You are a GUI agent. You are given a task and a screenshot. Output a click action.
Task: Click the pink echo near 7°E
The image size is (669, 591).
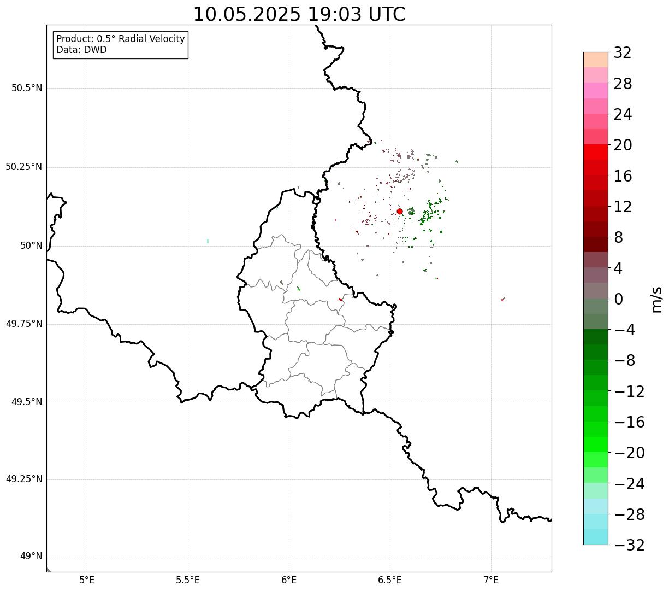(x=503, y=299)
